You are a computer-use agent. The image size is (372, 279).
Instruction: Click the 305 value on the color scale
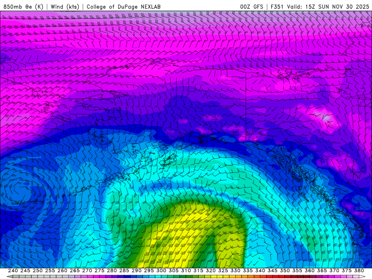point(173,271)
